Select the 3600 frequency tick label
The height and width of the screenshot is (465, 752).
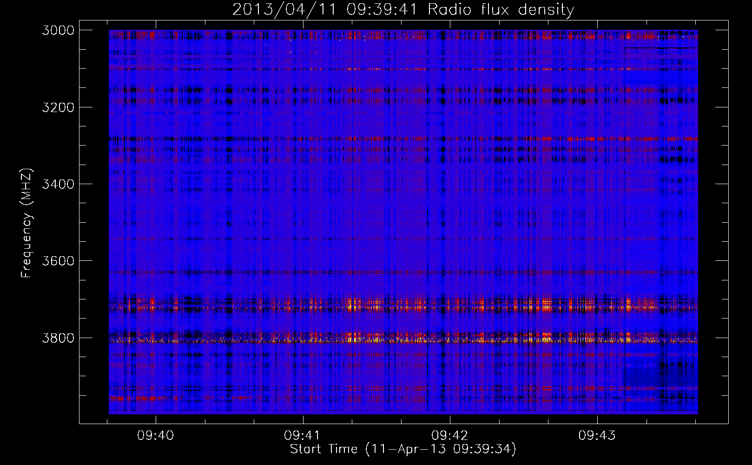[58, 261]
